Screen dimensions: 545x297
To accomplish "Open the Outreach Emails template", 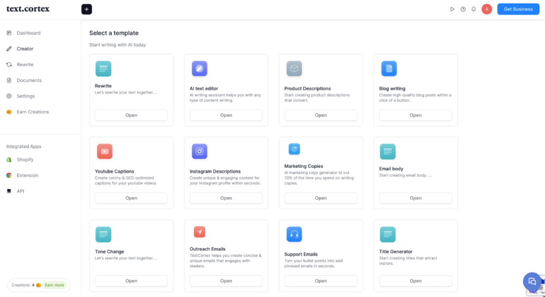I will click(226, 280).
